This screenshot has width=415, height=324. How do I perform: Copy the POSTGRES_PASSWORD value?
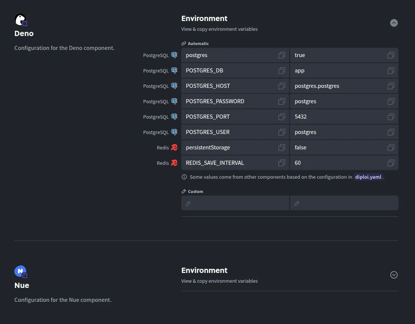[391, 101]
